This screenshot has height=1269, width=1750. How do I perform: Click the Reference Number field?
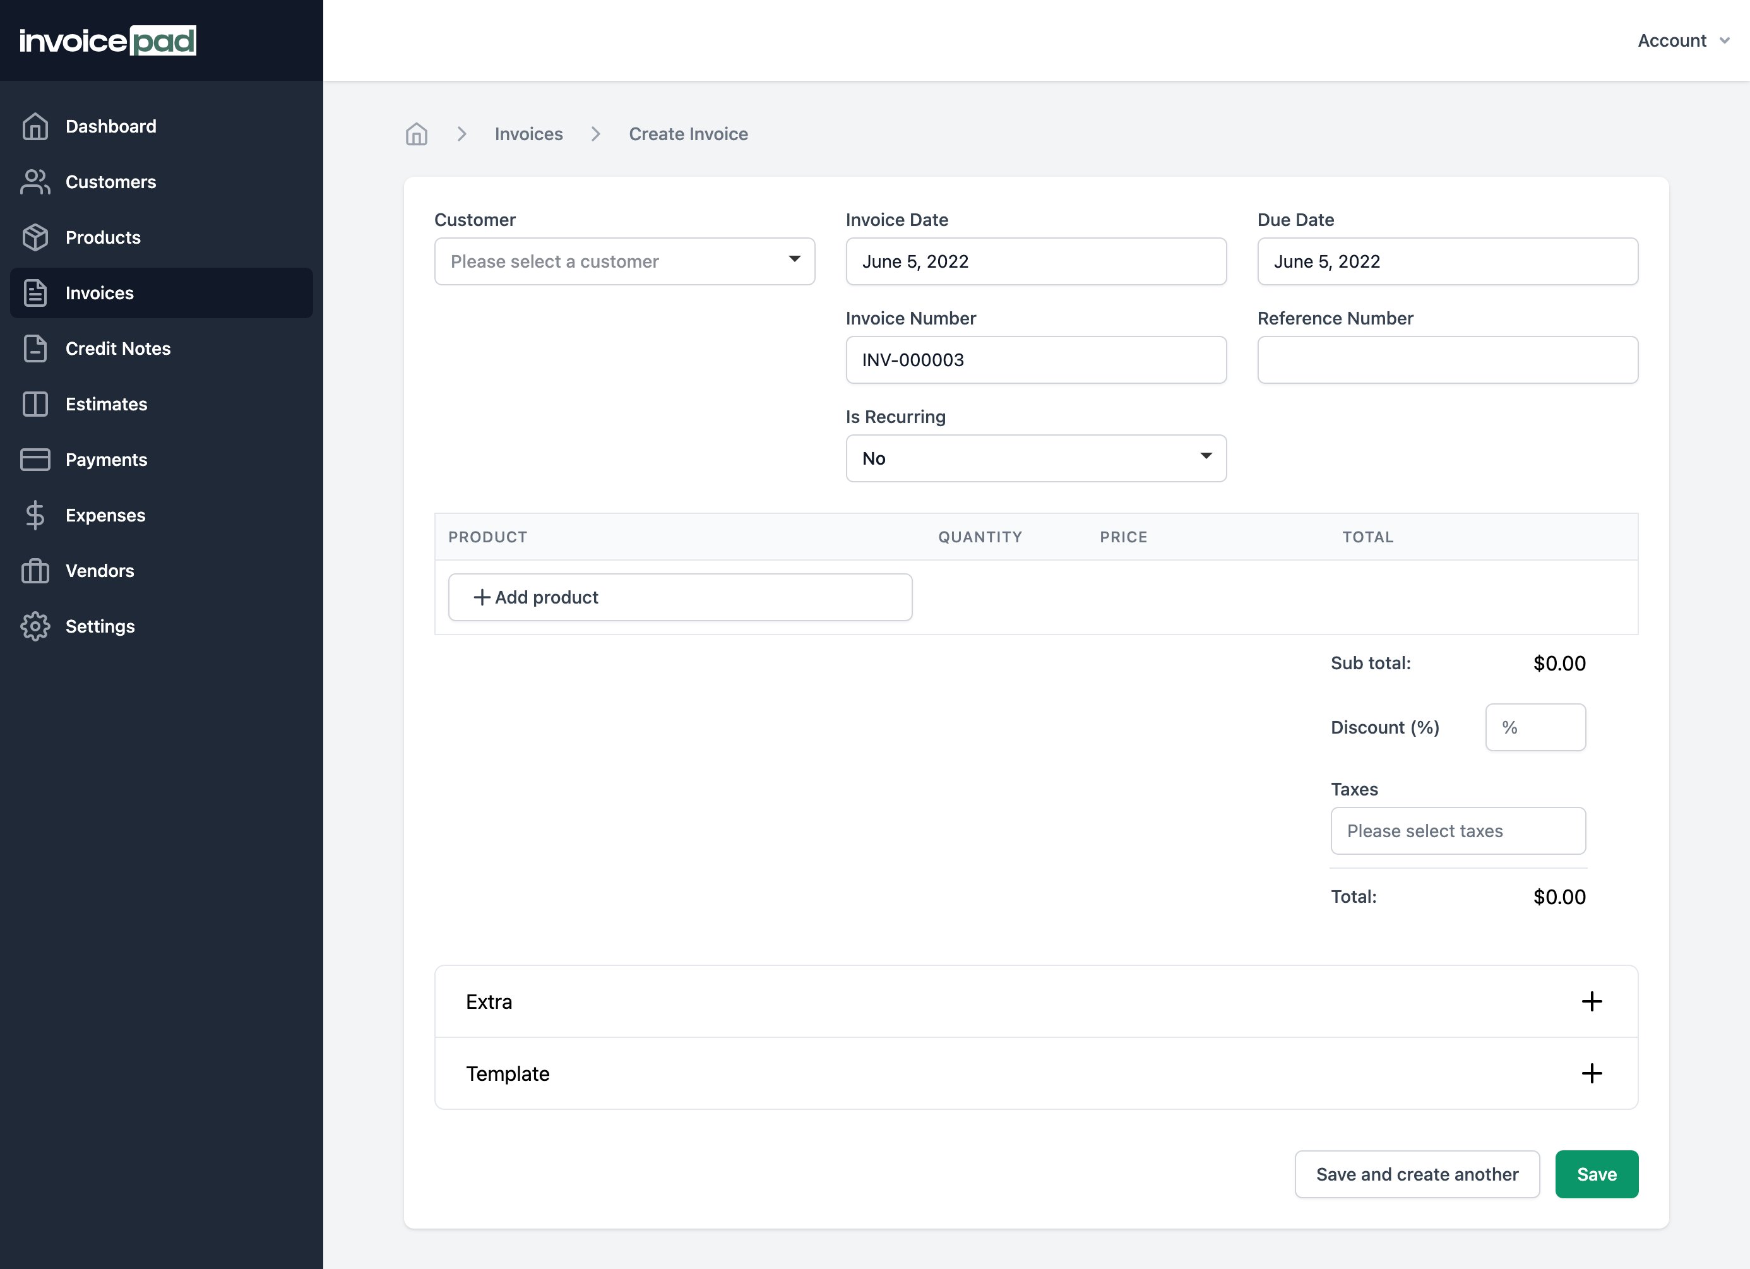(1447, 359)
